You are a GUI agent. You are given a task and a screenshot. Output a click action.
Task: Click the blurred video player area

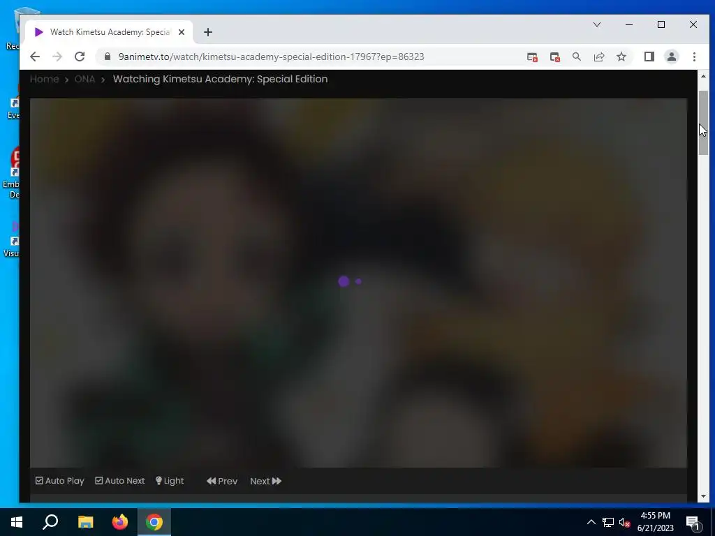(358, 283)
